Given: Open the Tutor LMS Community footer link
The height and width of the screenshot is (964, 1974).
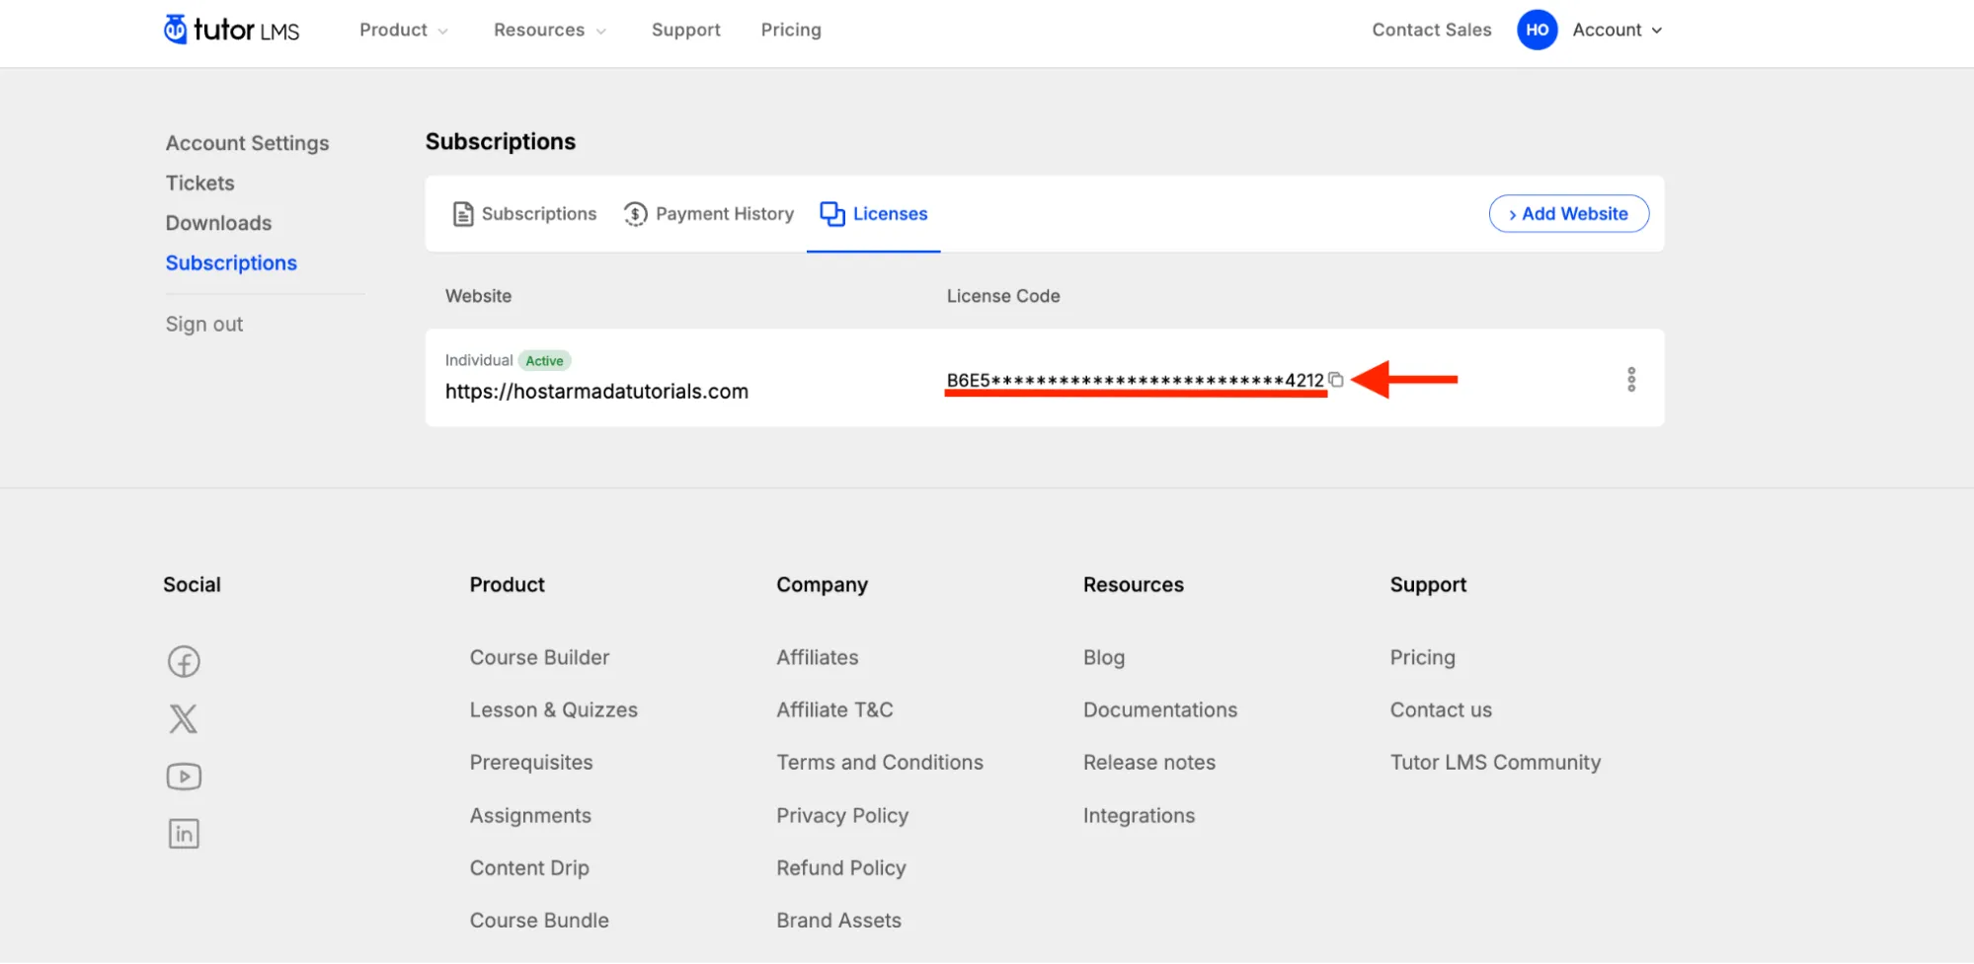Looking at the screenshot, I should point(1495,763).
